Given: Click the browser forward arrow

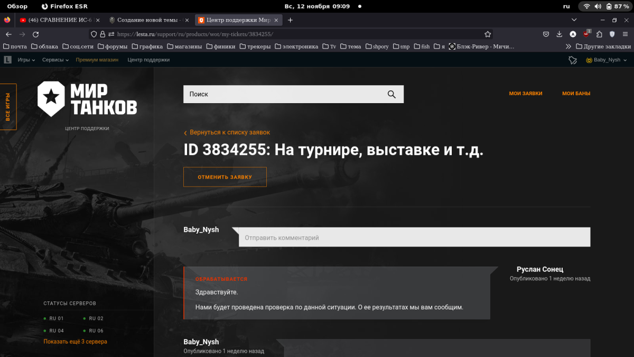Looking at the screenshot, I should point(22,34).
